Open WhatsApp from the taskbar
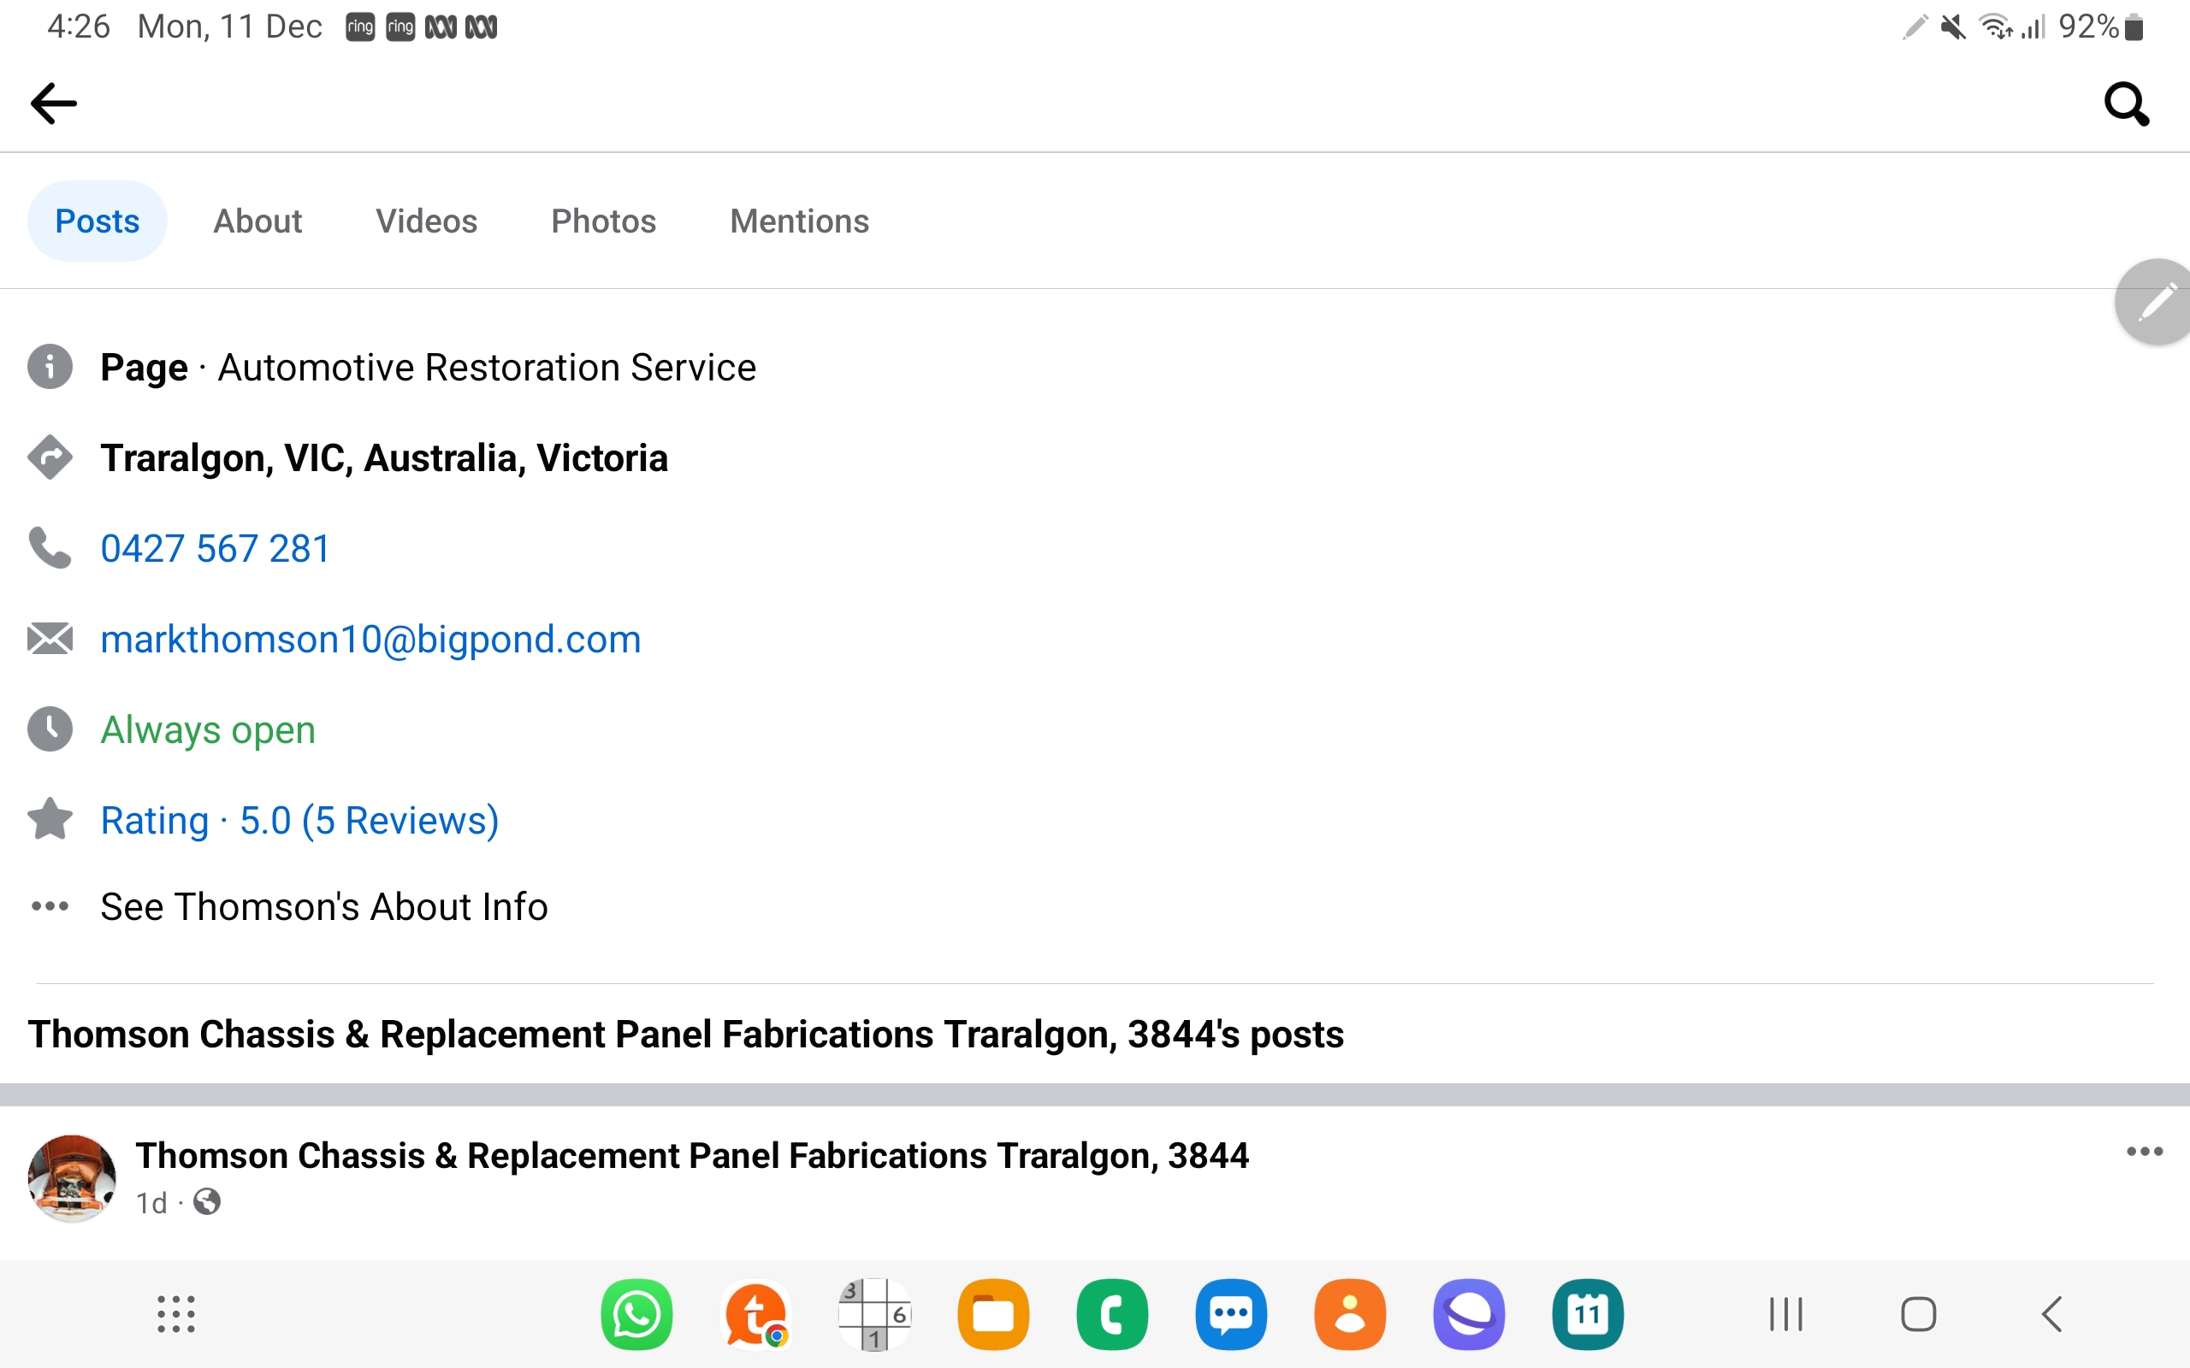The width and height of the screenshot is (2190, 1368). (x=636, y=1314)
